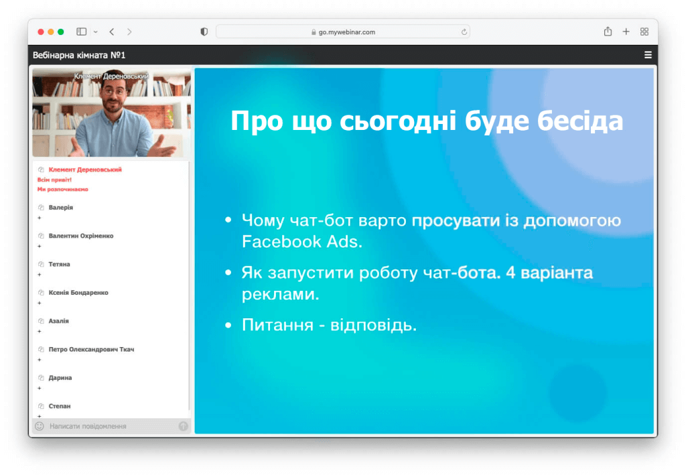This screenshot has height=475, width=686.
Task: Select chat name Ксенія Бондаренко
Action: click(x=78, y=293)
